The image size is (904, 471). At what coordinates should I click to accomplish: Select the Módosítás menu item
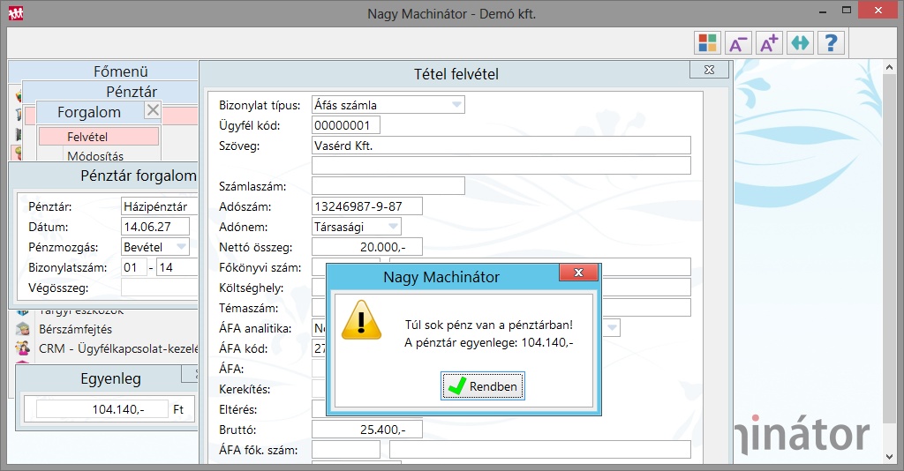pyautogui.click(x=95, y=155)
